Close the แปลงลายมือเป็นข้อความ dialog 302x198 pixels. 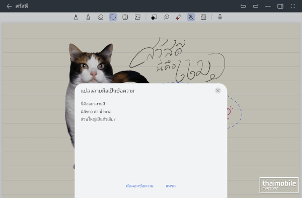[218, 91]
